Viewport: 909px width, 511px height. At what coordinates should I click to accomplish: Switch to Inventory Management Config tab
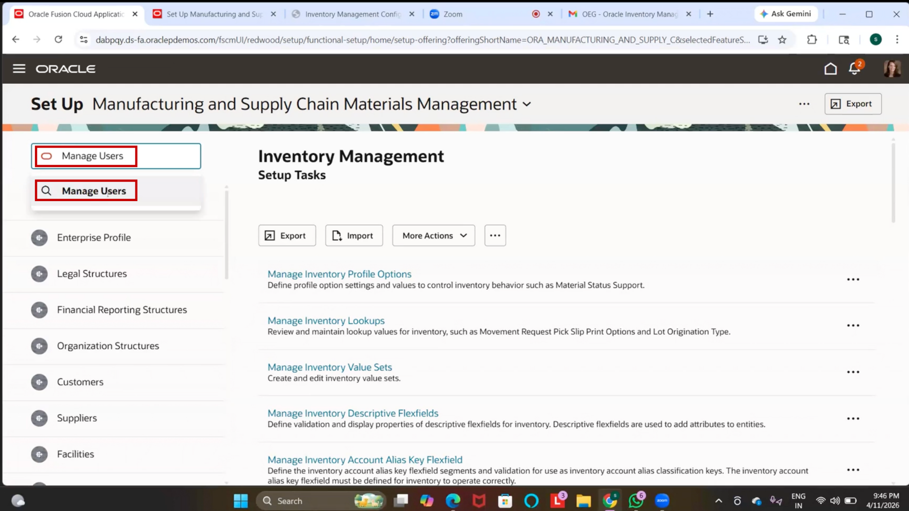pos(353,14)
